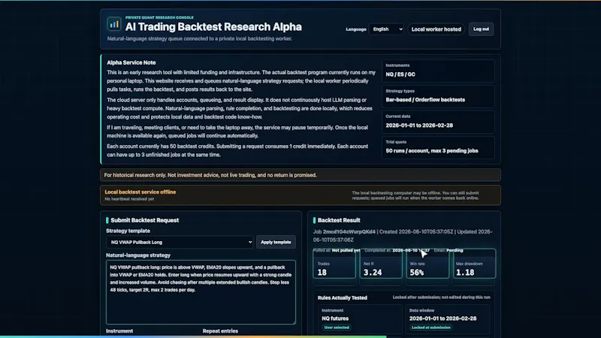Click the Data window 2026-01-01 to 2026-02-28 card
Viewport: 601px width, 338px height.
point(448,319)
